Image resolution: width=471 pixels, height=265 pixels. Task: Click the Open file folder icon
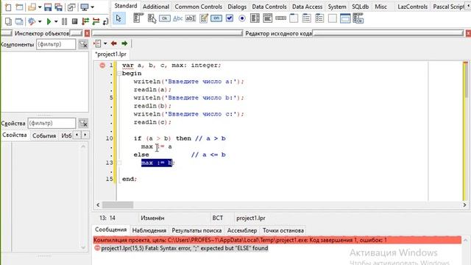[x=32, y=7]
